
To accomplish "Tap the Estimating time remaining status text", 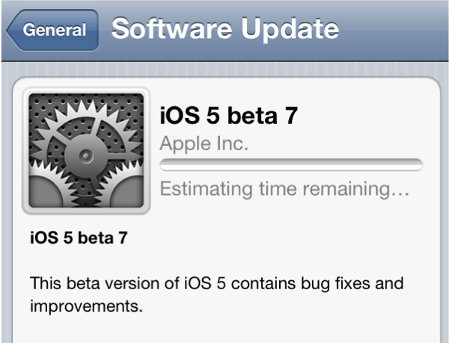I will 284,189.
